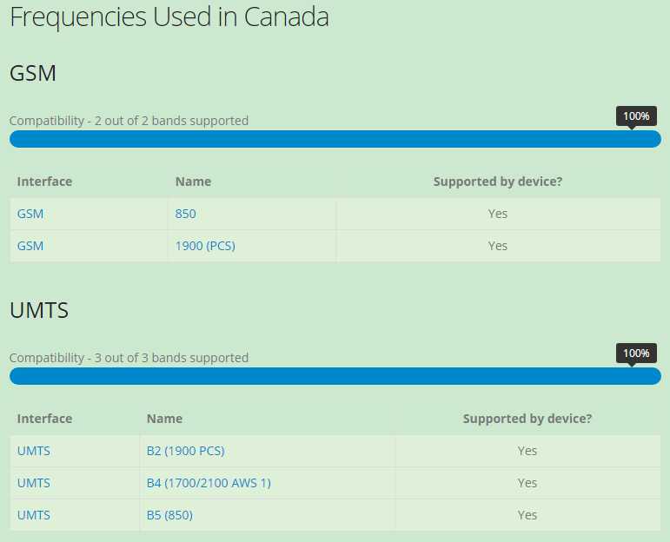Open the B2 (1900 PCS) link
This screenshot has width=670, height=542.
pyautogui.click(x=185, y=451)
